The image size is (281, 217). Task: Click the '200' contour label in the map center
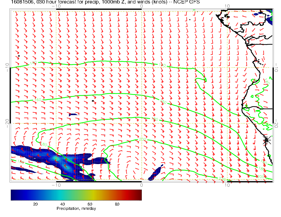tap(142, 139)
